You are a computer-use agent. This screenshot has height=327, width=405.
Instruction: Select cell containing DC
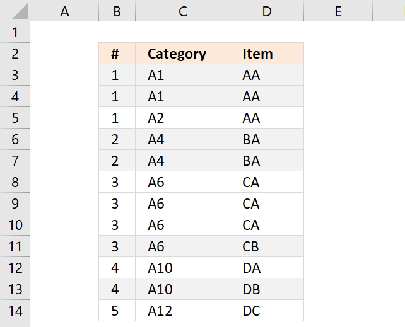267,310
